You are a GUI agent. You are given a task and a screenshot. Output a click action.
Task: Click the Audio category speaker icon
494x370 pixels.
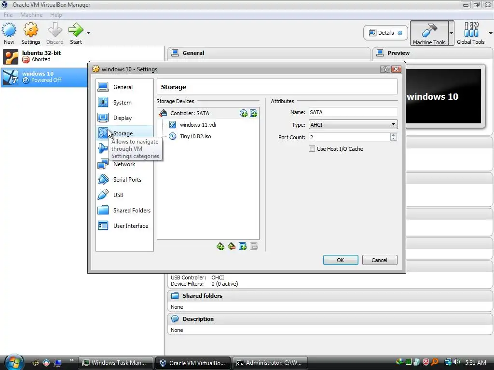point(103,148)
